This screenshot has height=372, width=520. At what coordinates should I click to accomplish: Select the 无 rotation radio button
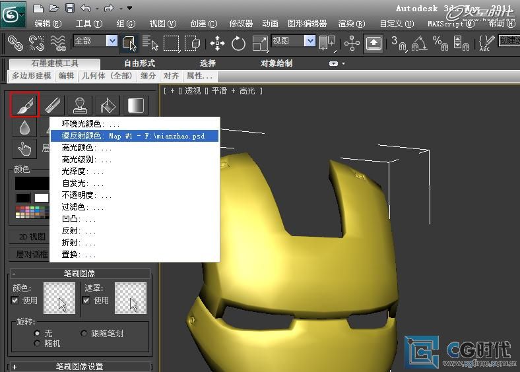[x=37, y=333]
